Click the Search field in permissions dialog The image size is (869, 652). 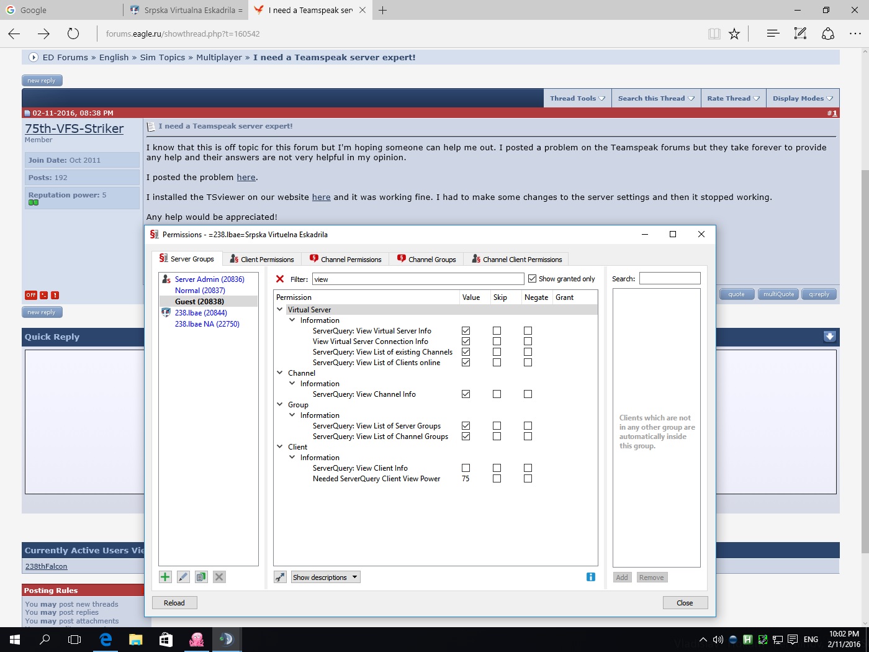click(x=670, y=279)
